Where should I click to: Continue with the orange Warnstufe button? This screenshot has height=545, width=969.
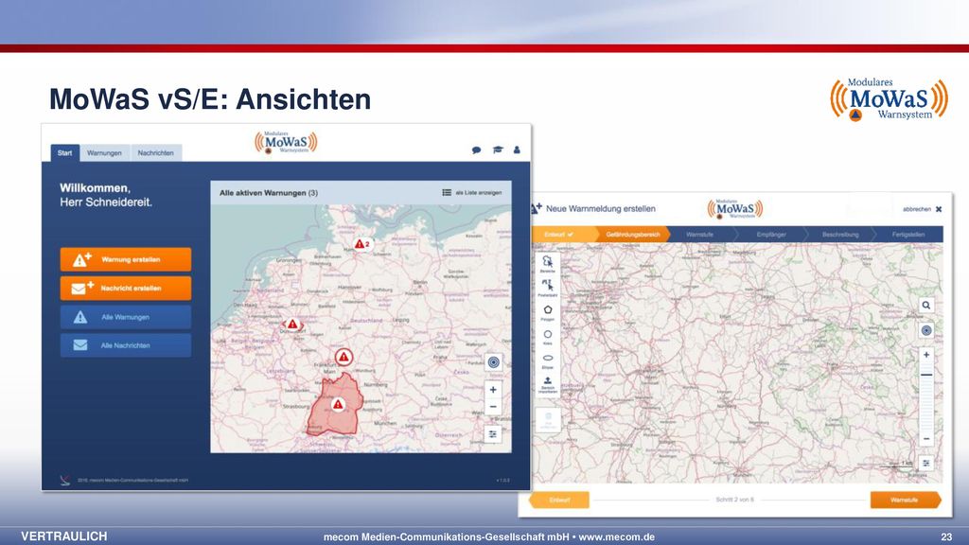(905, 500)
